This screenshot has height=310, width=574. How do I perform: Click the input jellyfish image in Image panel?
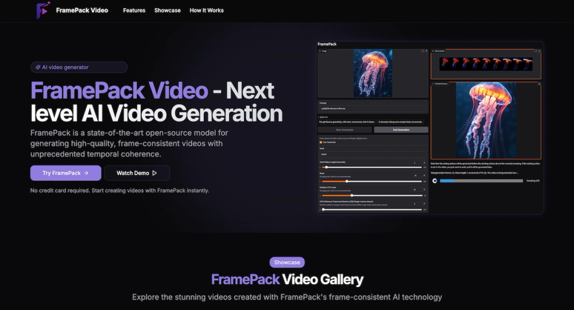[x=373, y=73]
